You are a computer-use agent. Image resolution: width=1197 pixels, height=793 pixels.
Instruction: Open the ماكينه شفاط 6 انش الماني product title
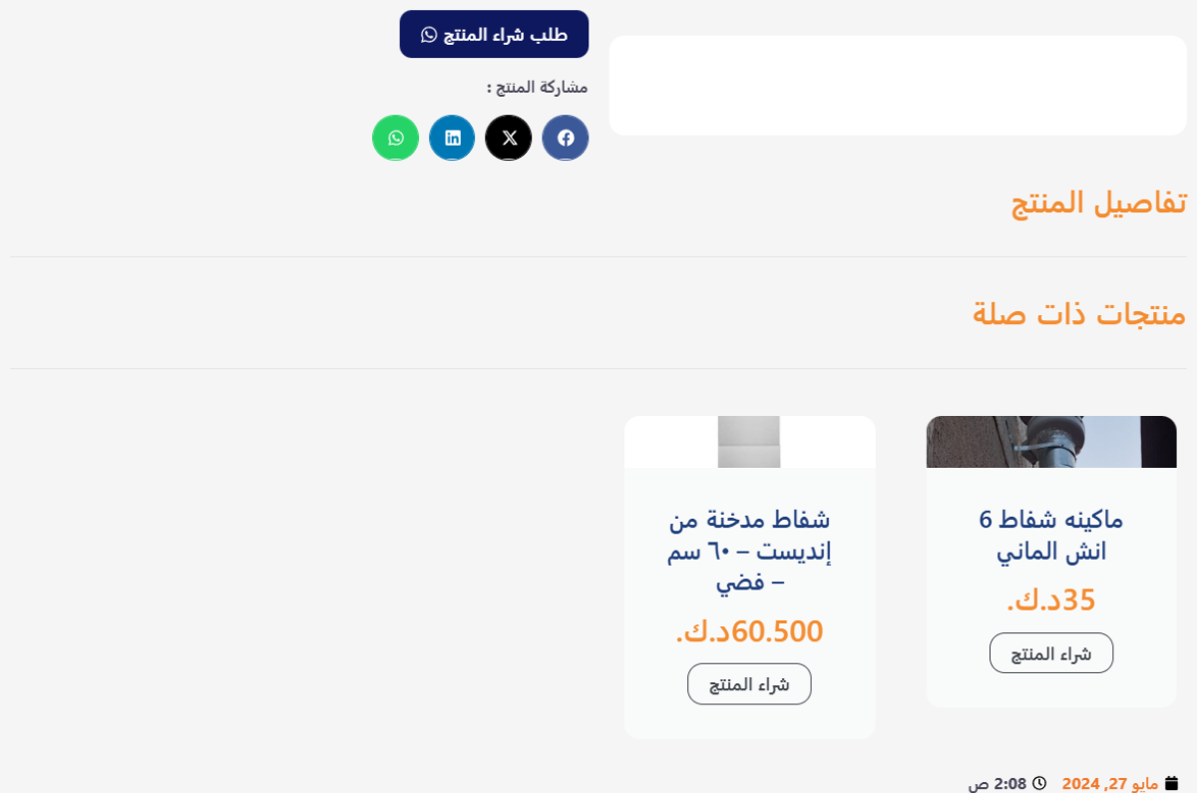click(1051, 535)
